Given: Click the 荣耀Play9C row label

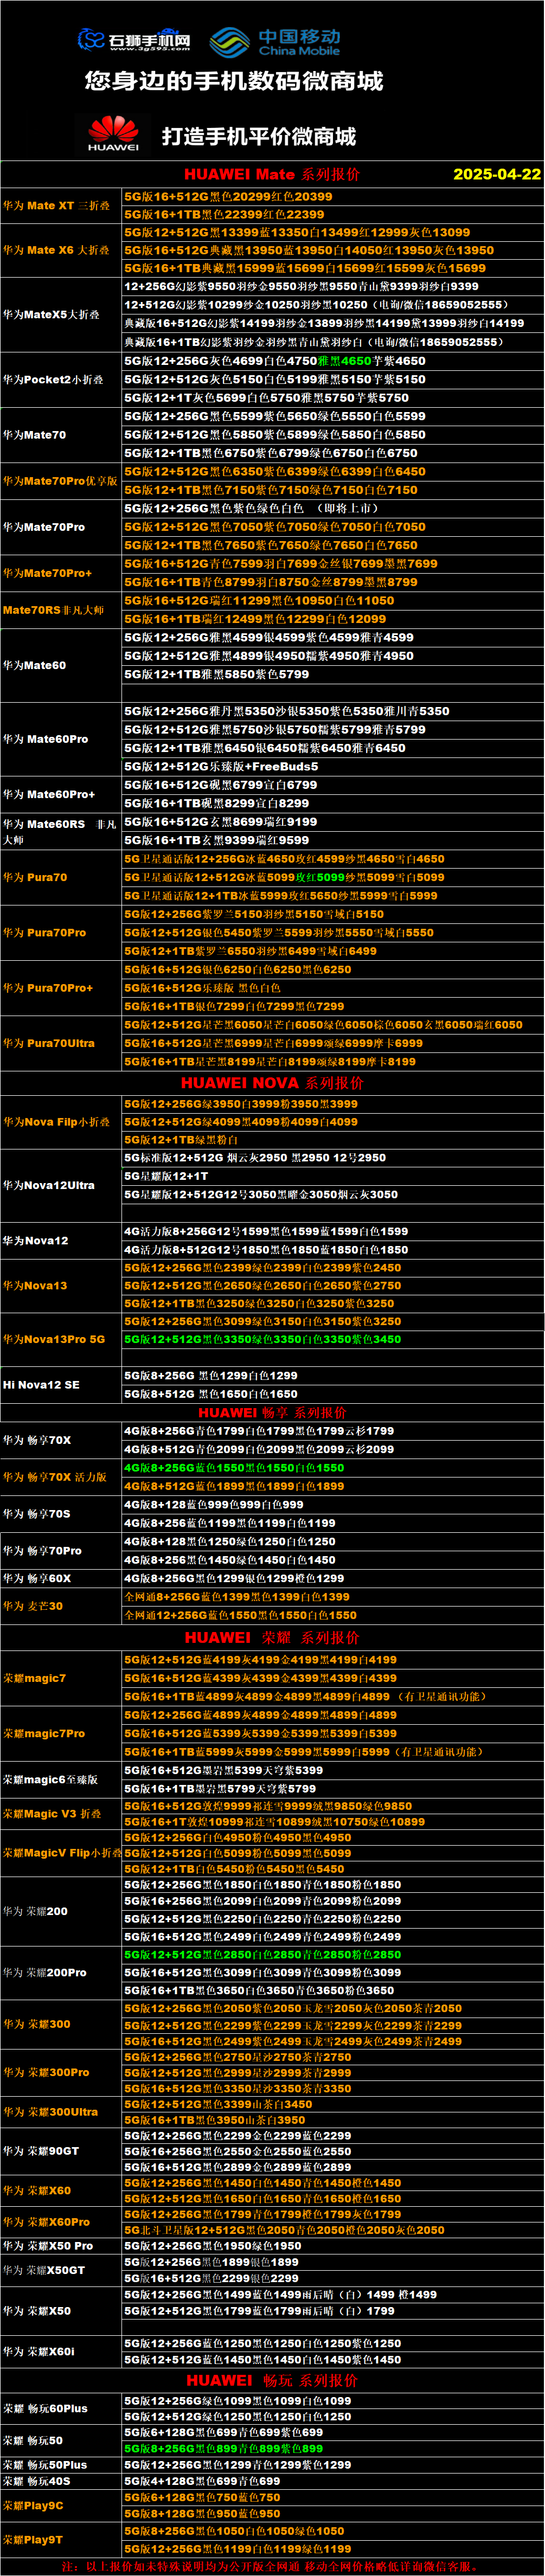Looking at the screenshot, I should [x=33, y=2506].
